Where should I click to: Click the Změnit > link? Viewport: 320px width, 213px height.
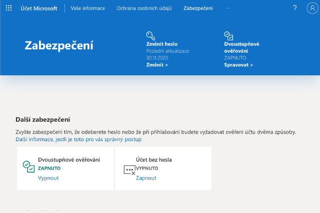157,65
